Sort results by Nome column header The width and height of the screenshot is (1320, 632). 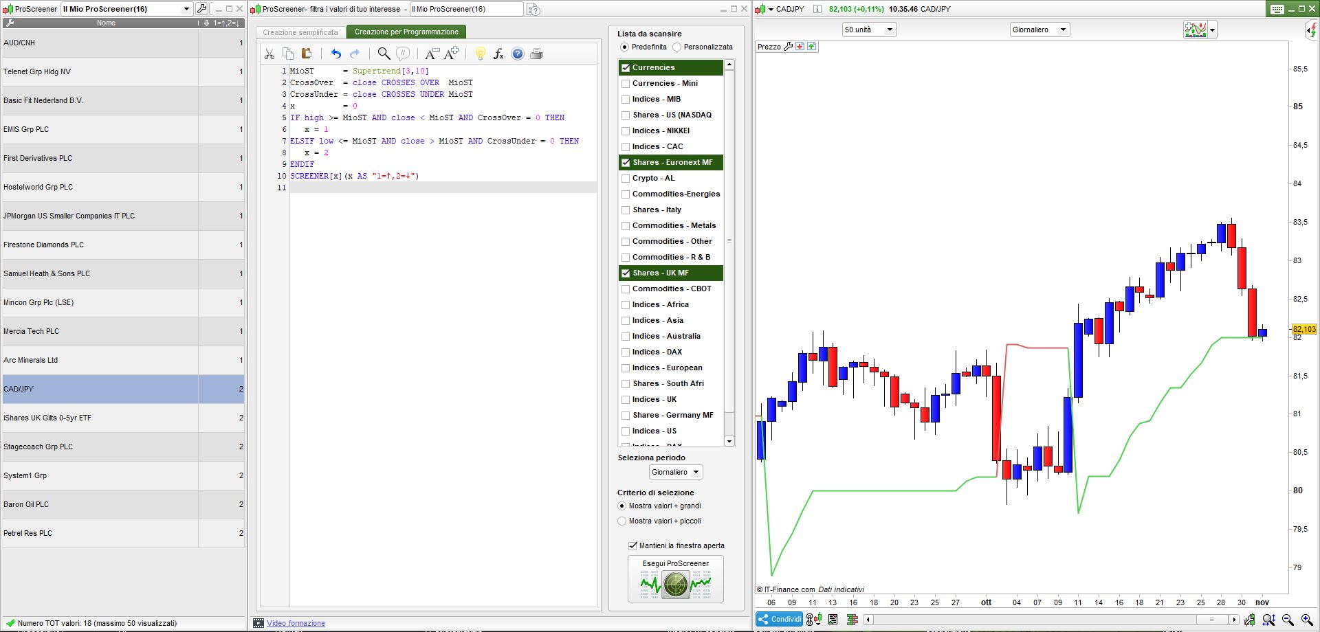[x=106, y=23]
